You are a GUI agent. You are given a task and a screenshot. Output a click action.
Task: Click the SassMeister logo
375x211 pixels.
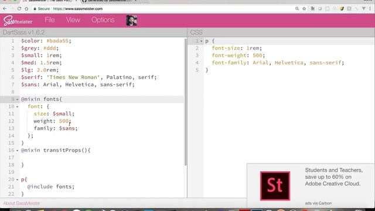tap(18, 21)
